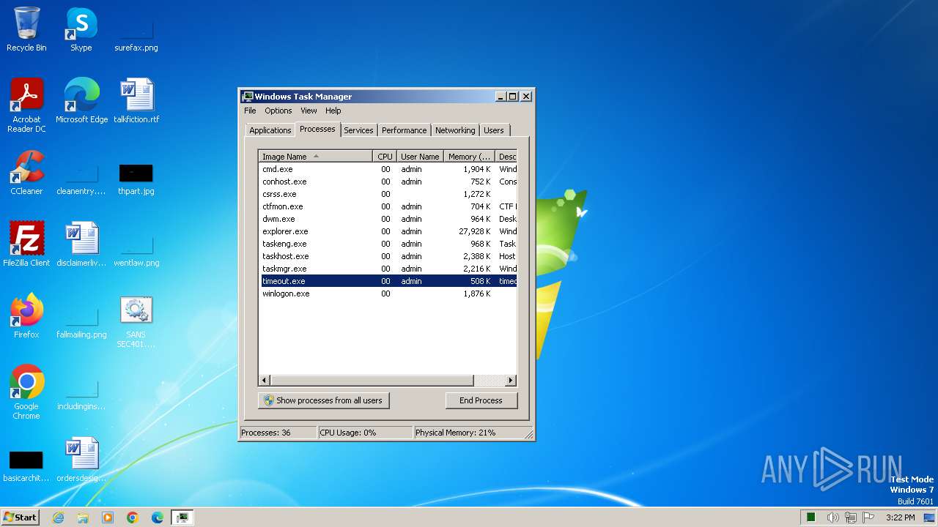The image size is (938, 527).
Task: Select the winlogon.exe process row
Action: [x=388, y=294]
